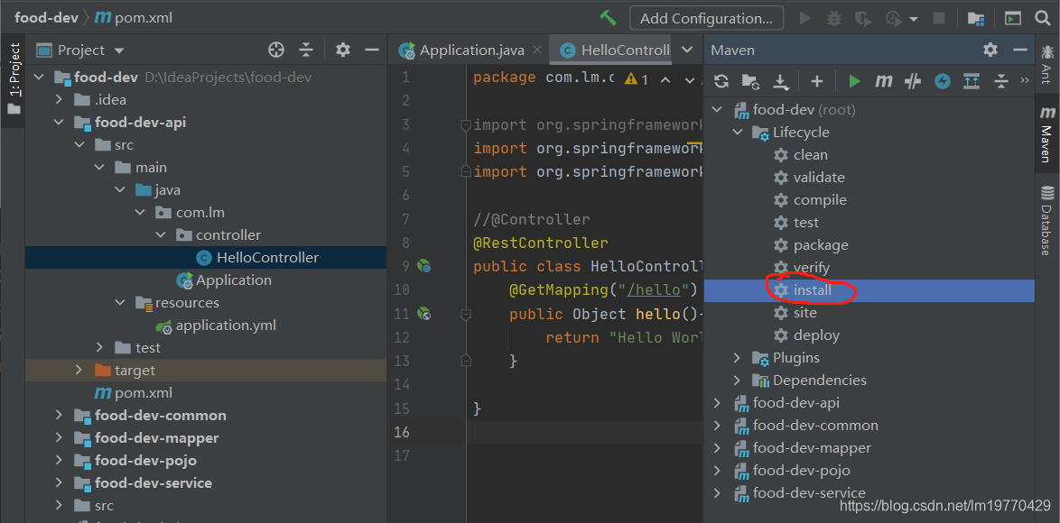
Task: Toggle Database tool window on right sidebar
Action: click(x=1047, y=221)
